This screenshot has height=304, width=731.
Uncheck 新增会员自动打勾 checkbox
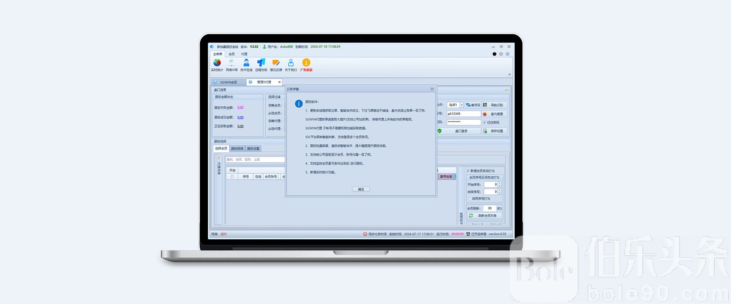[468, 171]
